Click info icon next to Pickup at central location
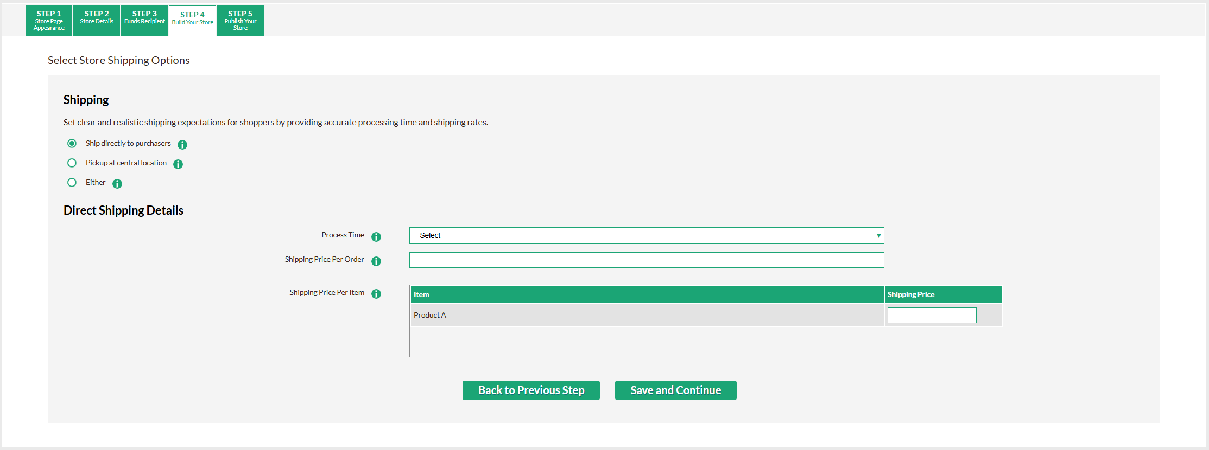Image resolution: width=1209 pixels, height=450 pixels. tap(178, 164)
